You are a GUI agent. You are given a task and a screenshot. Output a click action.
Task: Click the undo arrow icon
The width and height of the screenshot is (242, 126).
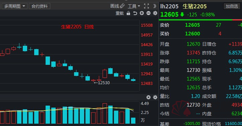pos(135,13)
